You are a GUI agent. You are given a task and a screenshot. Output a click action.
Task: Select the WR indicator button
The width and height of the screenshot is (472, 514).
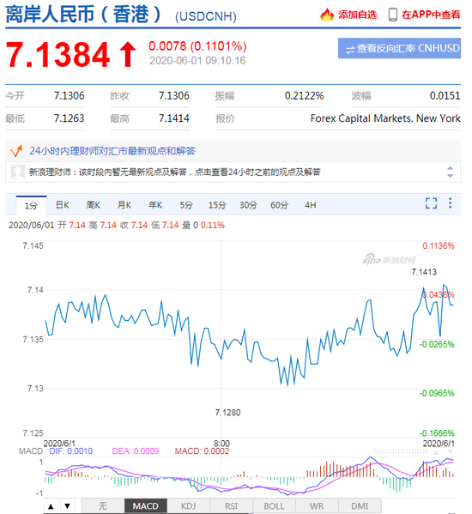click(317, 506)
